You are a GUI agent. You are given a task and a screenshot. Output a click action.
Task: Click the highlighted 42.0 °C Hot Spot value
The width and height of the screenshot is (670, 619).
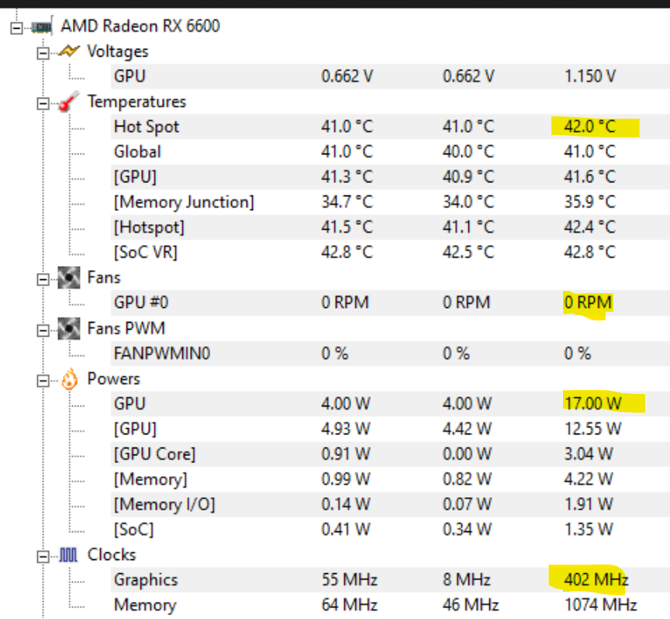pyautogui.click(x=590, y=126)
